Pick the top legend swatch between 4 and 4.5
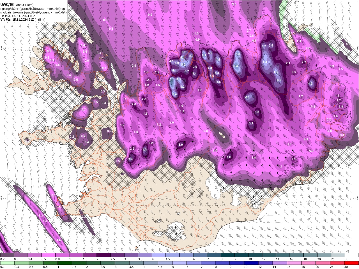Image resolution: width=359 pixels, height=269 pixels. click(x=159, y=255)
